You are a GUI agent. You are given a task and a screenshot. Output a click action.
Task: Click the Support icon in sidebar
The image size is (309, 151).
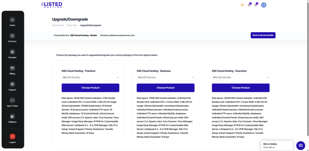tap(12, 84)
